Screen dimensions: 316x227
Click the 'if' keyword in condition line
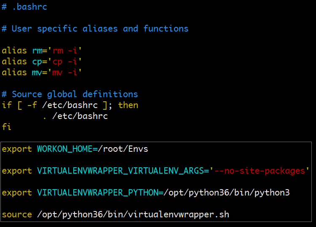[x=7, y=105]
